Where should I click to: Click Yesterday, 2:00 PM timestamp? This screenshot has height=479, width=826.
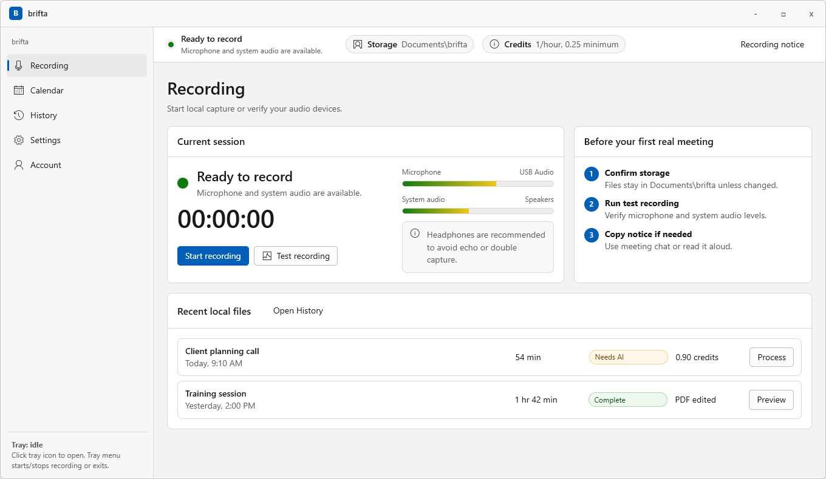[220, 406]
